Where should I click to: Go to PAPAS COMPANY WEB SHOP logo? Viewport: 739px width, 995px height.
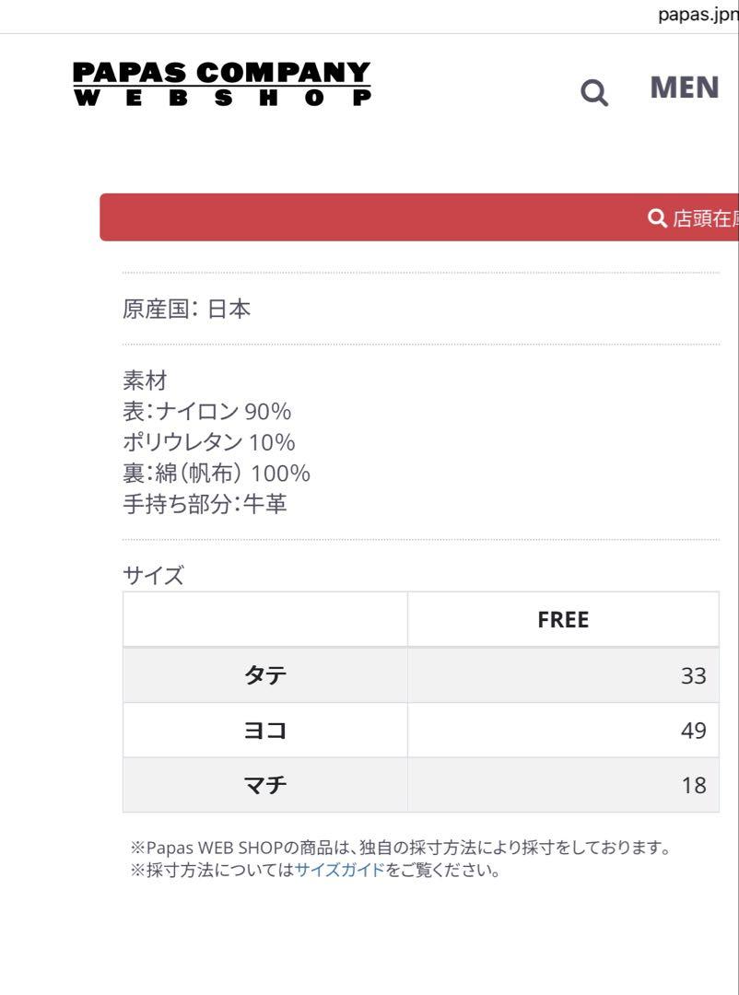pyautogui.click(x=221, y=83)
